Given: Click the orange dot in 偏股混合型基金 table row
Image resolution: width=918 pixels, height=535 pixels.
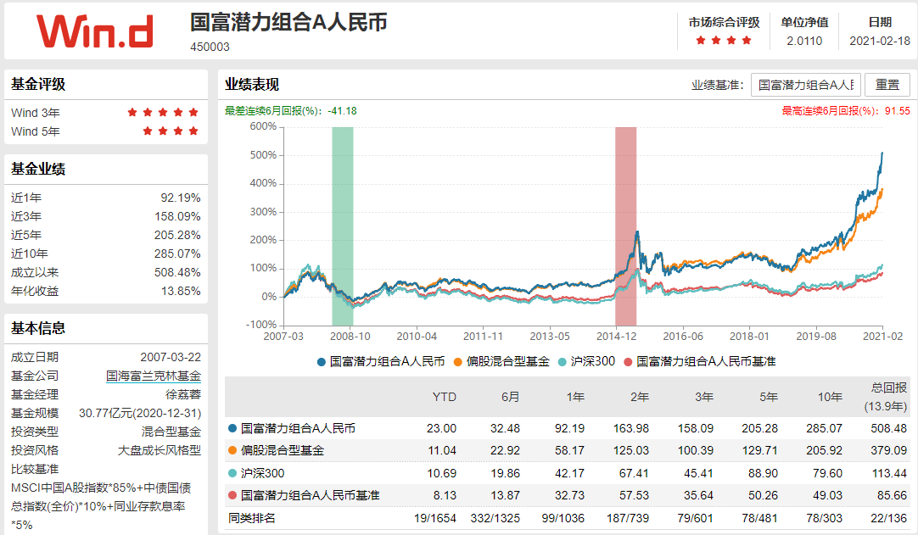Looking at the screenshot, I should 232,450.
